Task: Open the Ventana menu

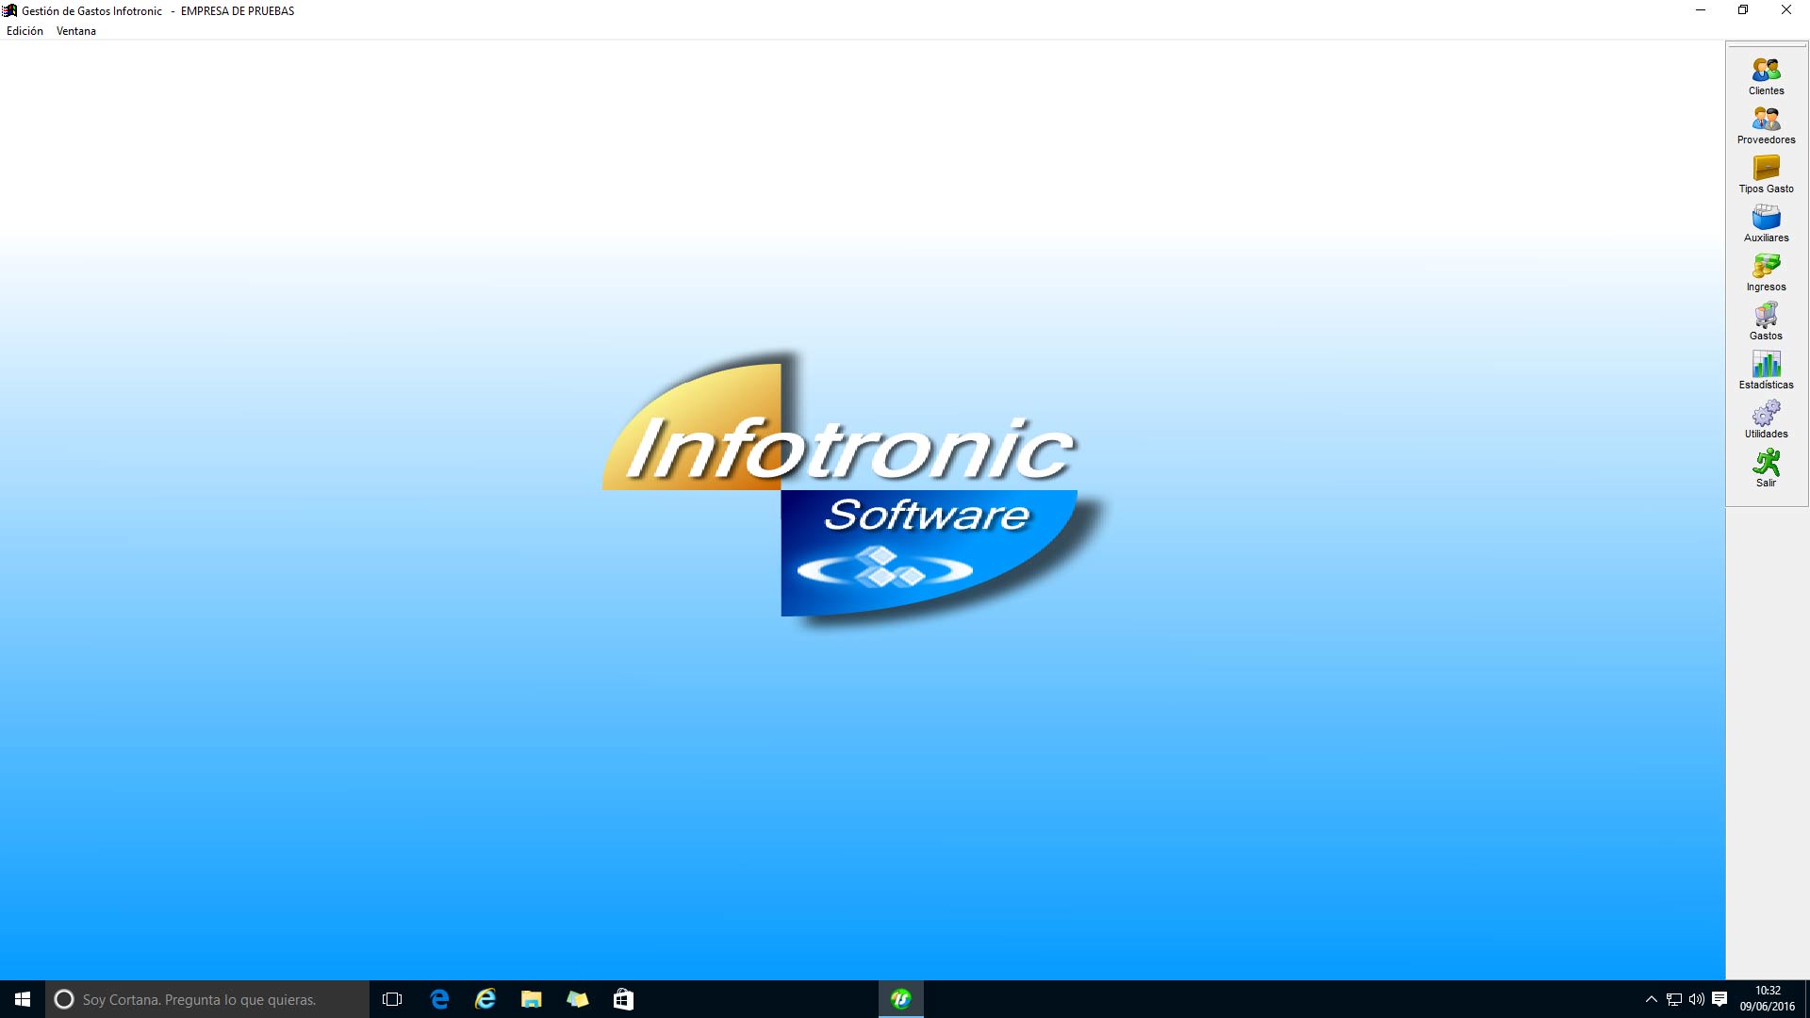Action: point(76,31)
